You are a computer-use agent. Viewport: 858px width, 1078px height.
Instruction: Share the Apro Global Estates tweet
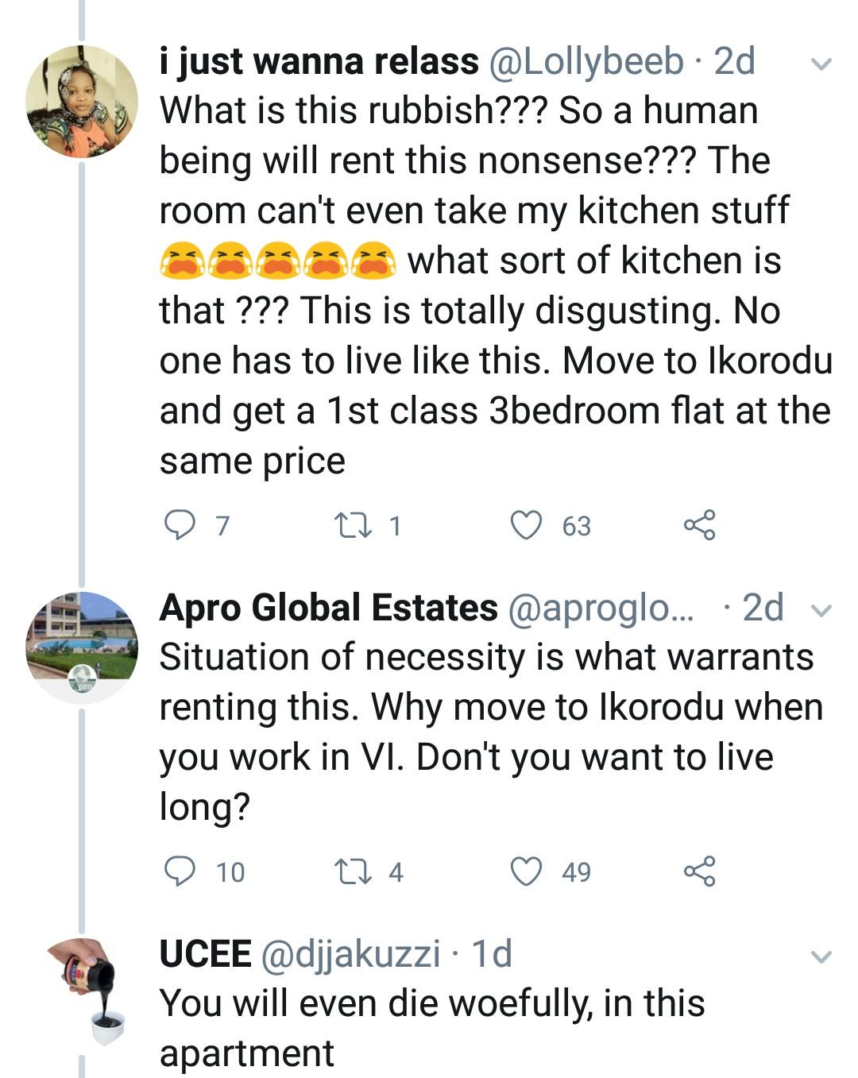(x=699, y=871)
